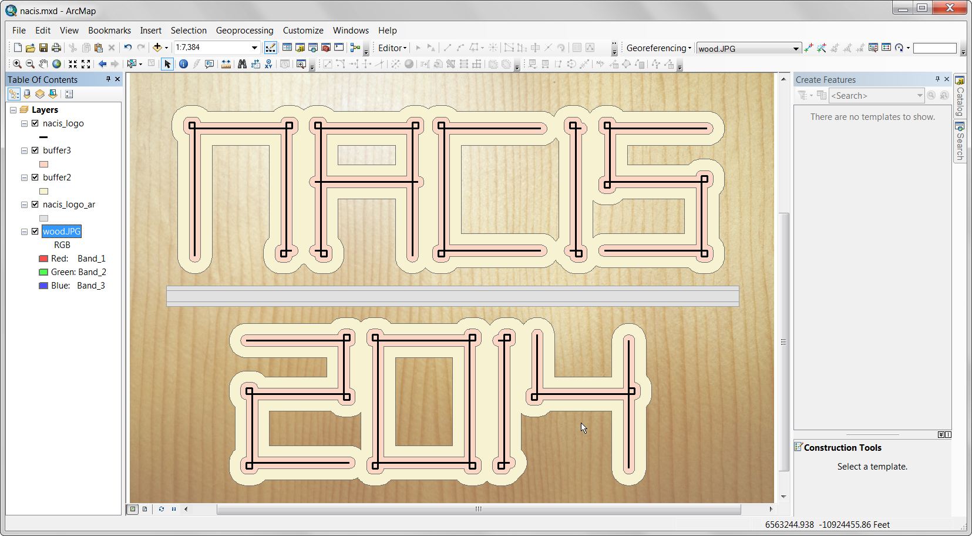Click the nacis_logo_ar gray symbol swatch
Screen dimensions: 972x536
click(43, 219)
